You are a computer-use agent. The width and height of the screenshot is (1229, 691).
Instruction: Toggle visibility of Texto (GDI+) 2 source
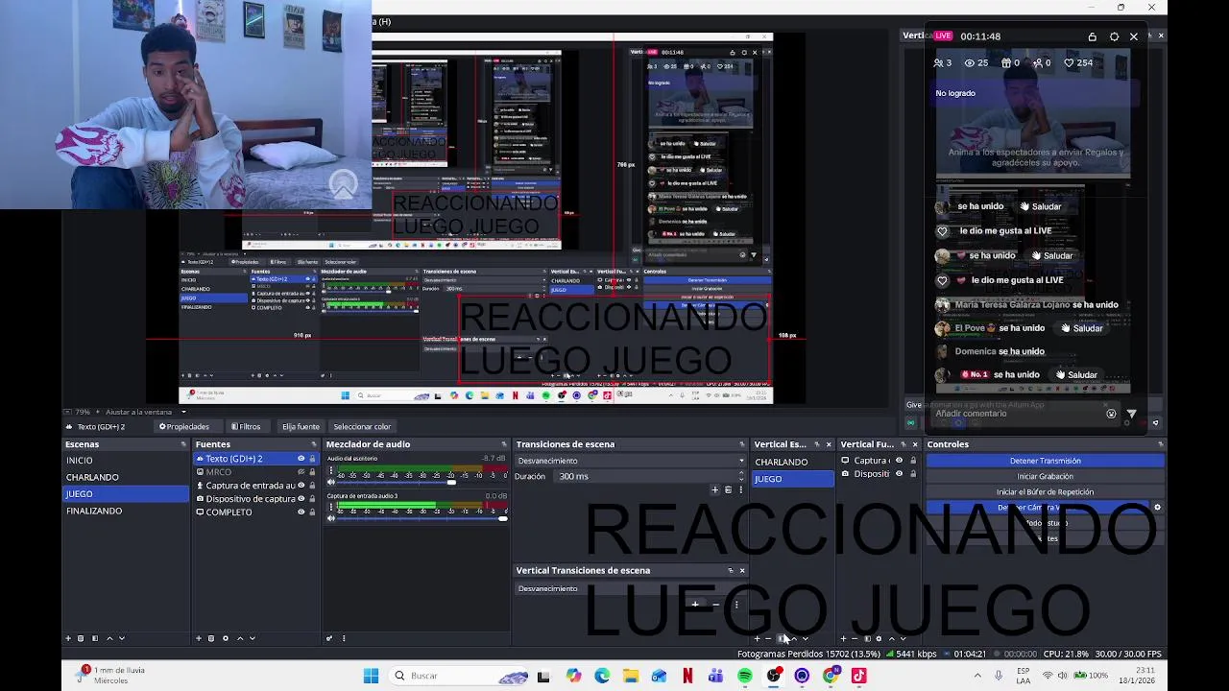[x=301, y=459]
